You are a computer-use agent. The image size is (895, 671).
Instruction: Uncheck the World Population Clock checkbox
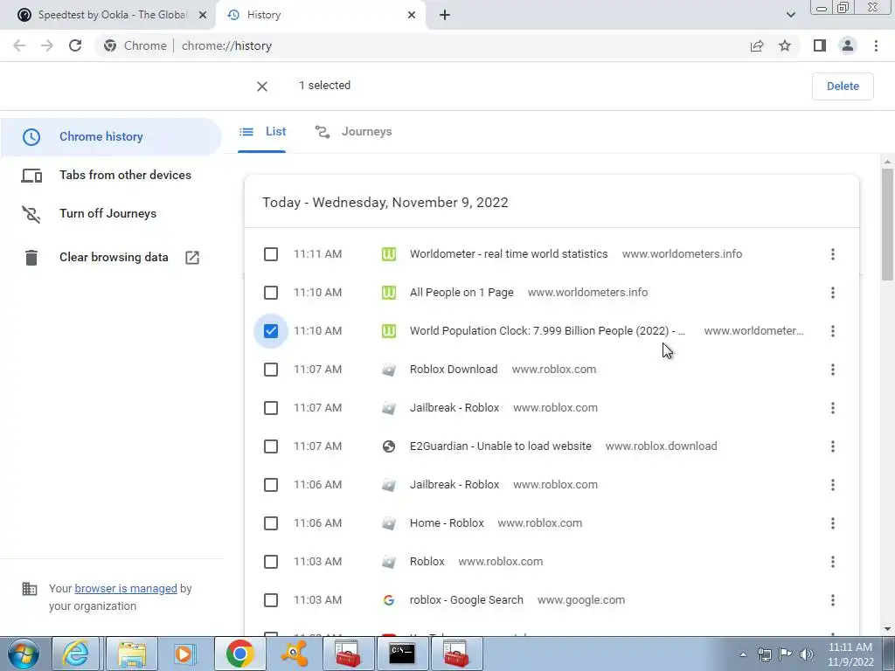(x=271, y=331)
